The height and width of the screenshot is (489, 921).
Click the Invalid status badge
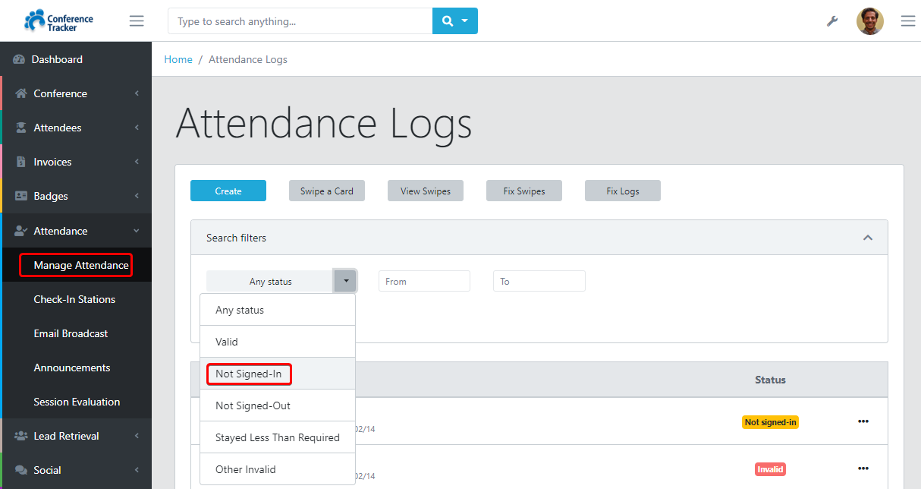770,469
